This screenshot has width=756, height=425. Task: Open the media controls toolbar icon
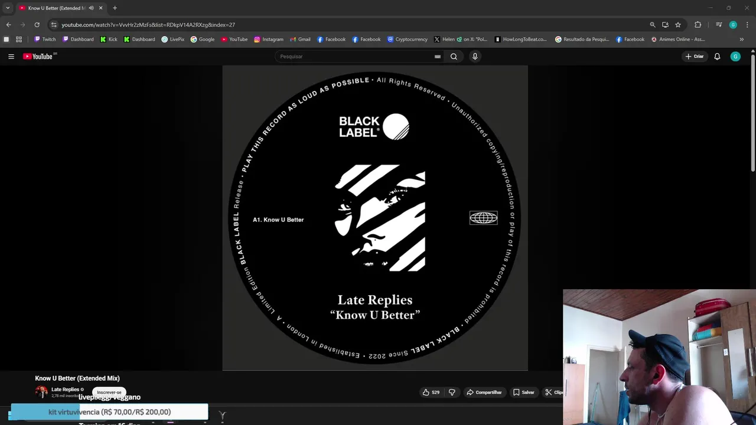719,25
